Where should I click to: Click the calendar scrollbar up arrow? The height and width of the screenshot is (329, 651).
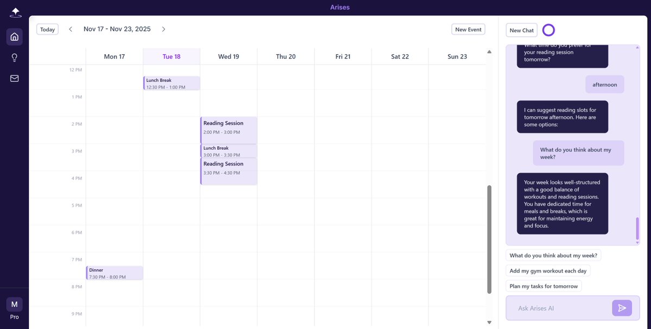click(489, 52)
